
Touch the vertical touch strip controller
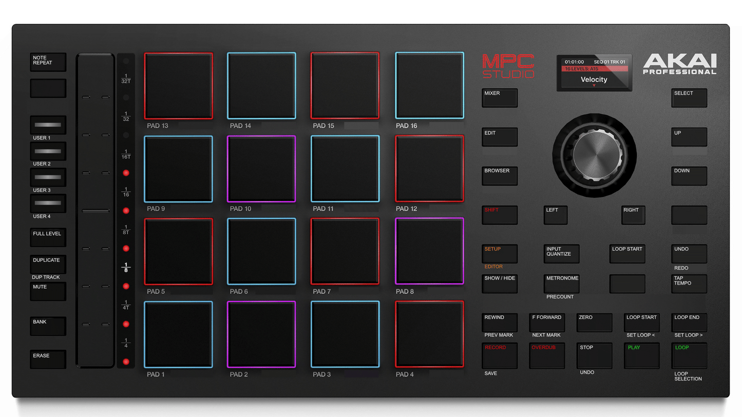[96, 210]
